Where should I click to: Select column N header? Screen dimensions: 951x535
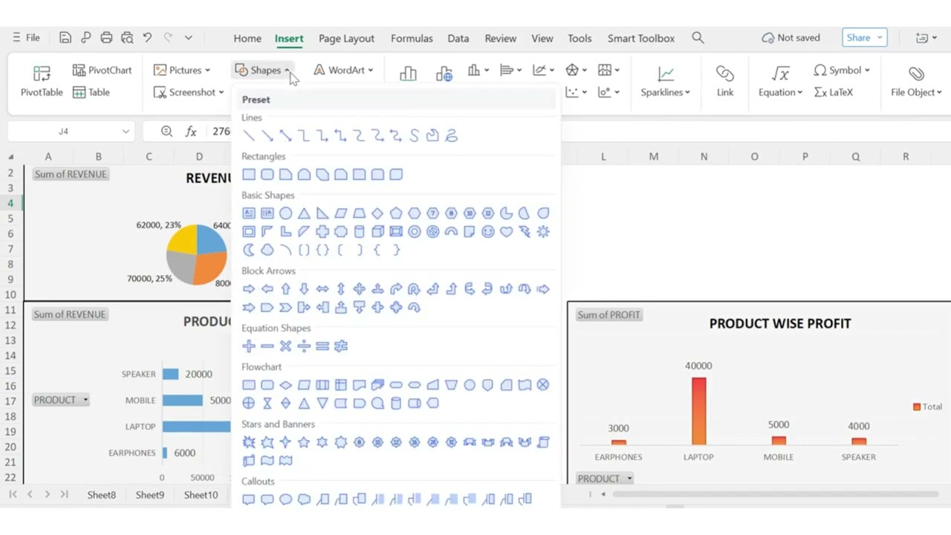point(704,157)
